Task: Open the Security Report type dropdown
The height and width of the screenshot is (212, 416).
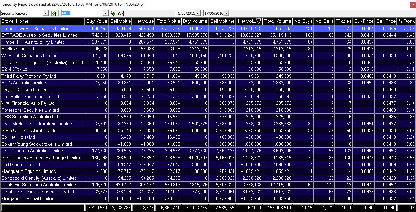Action: tap(46, 13)
